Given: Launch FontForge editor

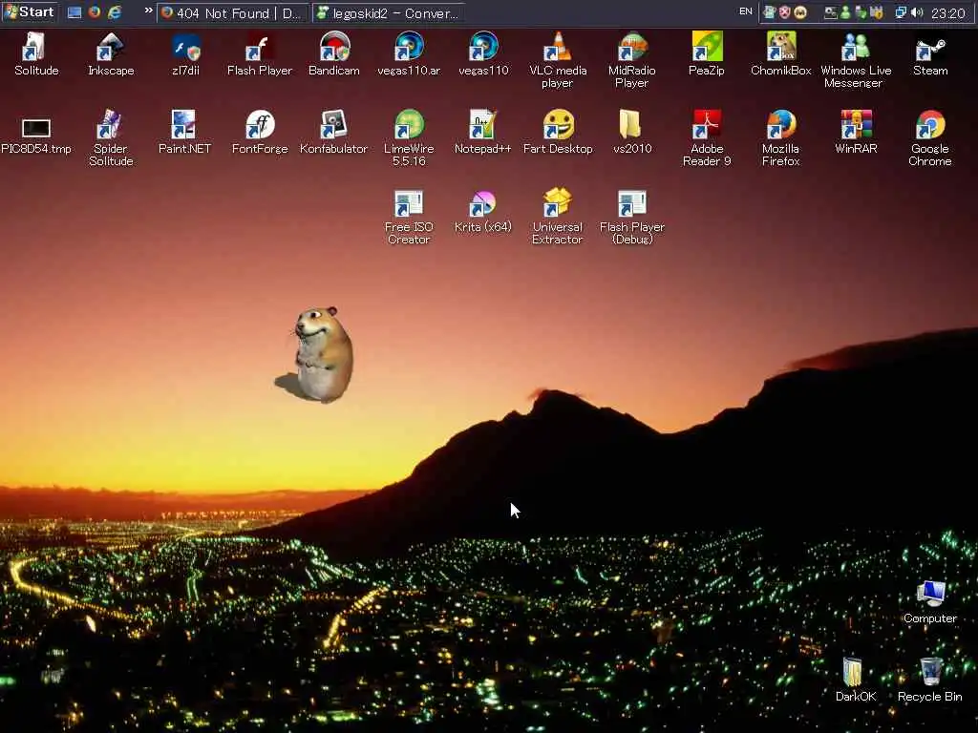Looking at the screenshot, I should [x=260, y=133].
